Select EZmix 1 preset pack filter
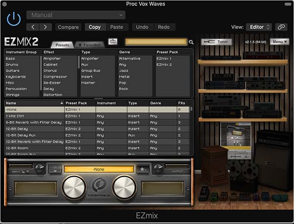This screenshot has height=224, width=294. point(164,58)
